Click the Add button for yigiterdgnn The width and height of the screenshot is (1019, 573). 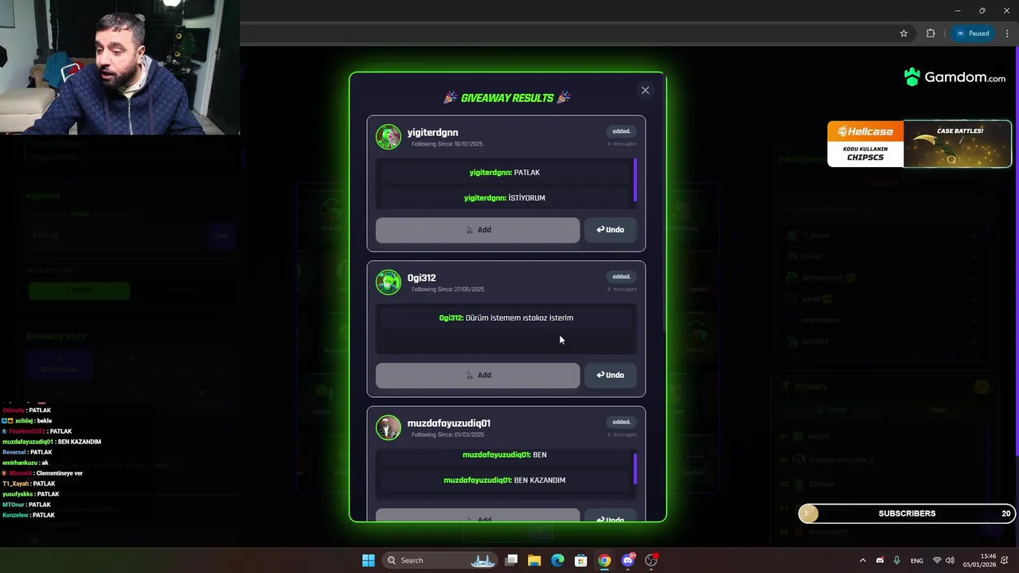(478, 230)
